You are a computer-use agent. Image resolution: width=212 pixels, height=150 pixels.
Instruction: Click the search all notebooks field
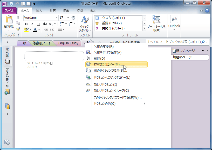pos(174,42)
